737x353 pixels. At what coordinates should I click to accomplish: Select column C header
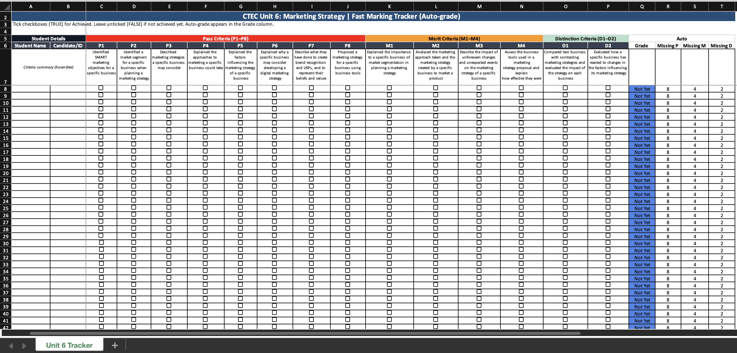tap(101, 6)
